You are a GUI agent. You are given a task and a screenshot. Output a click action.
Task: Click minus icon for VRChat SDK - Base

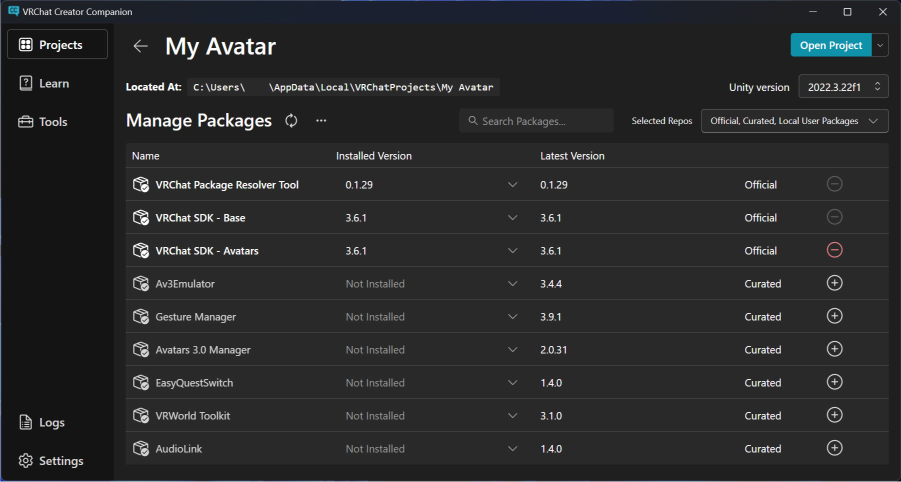coord(834,217)
